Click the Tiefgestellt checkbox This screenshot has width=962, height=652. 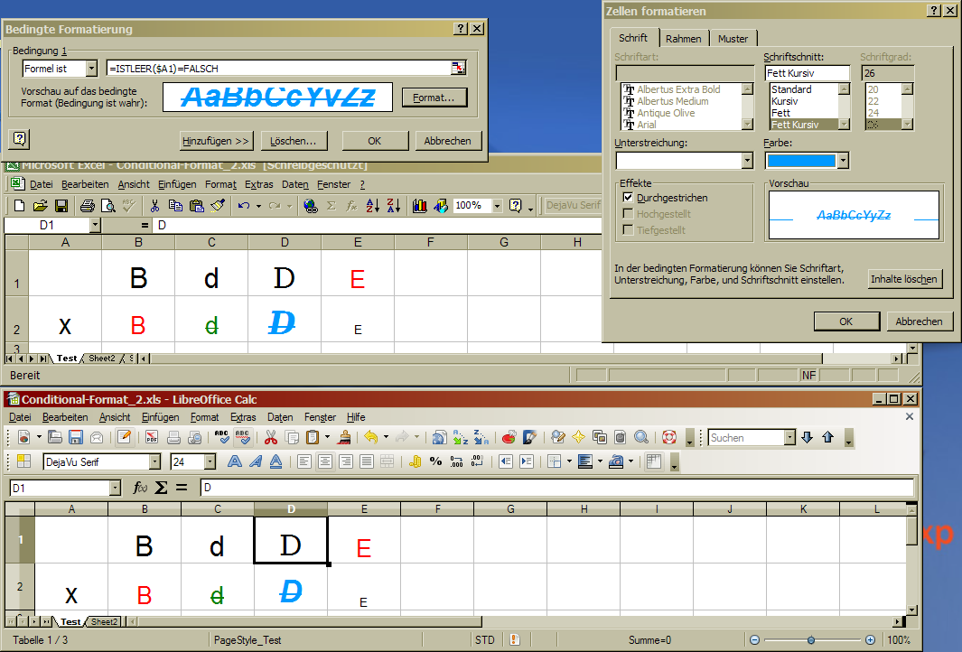pyautogui.click(x=628, y=230)
